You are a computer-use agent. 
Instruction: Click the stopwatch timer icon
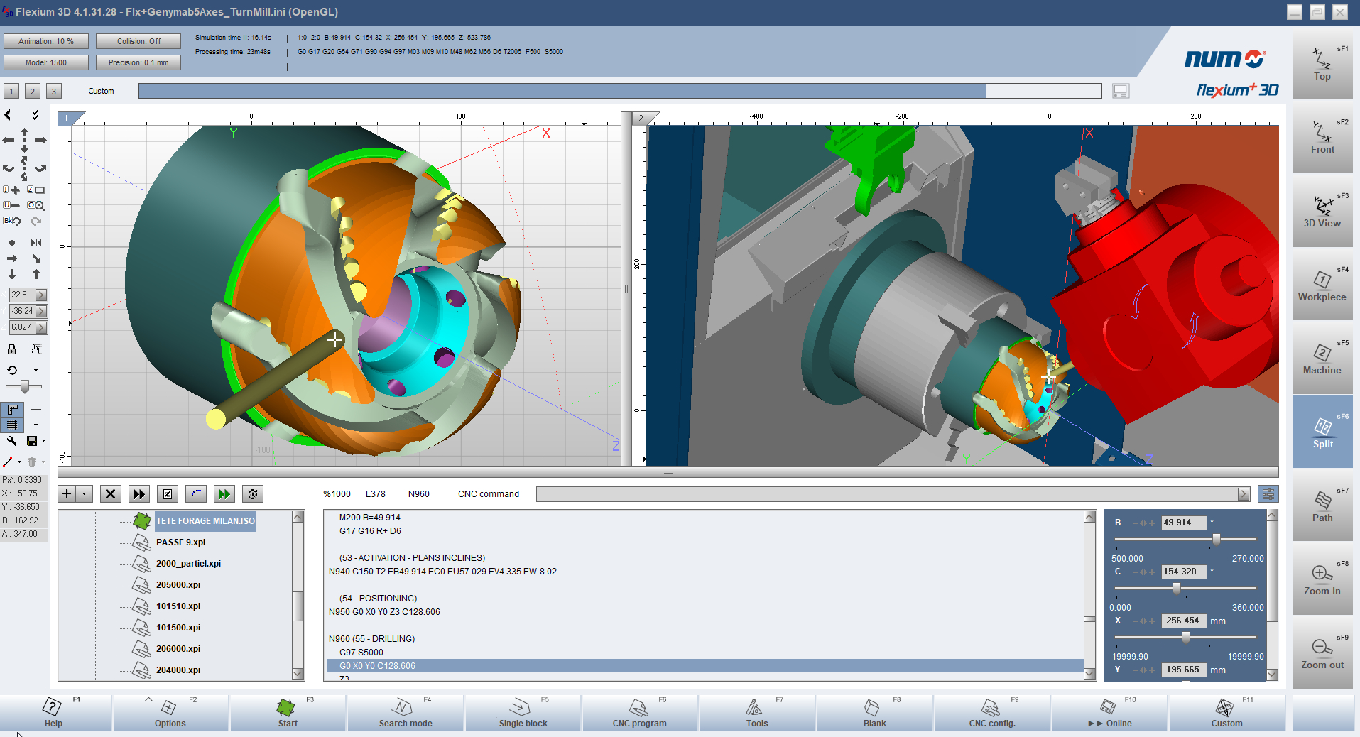click(x=252, y=494)
